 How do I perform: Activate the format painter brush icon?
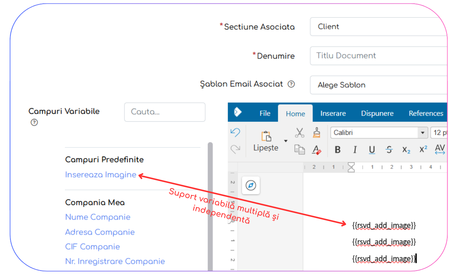click(316, 132)
